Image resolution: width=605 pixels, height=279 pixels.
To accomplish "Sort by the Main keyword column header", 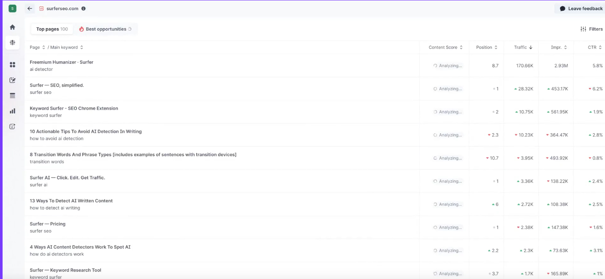I will [67, 48].
